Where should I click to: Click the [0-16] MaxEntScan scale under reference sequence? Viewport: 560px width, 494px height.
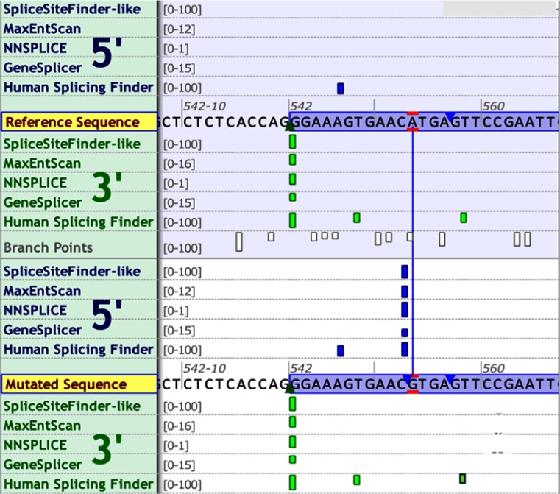click(177, 163)
